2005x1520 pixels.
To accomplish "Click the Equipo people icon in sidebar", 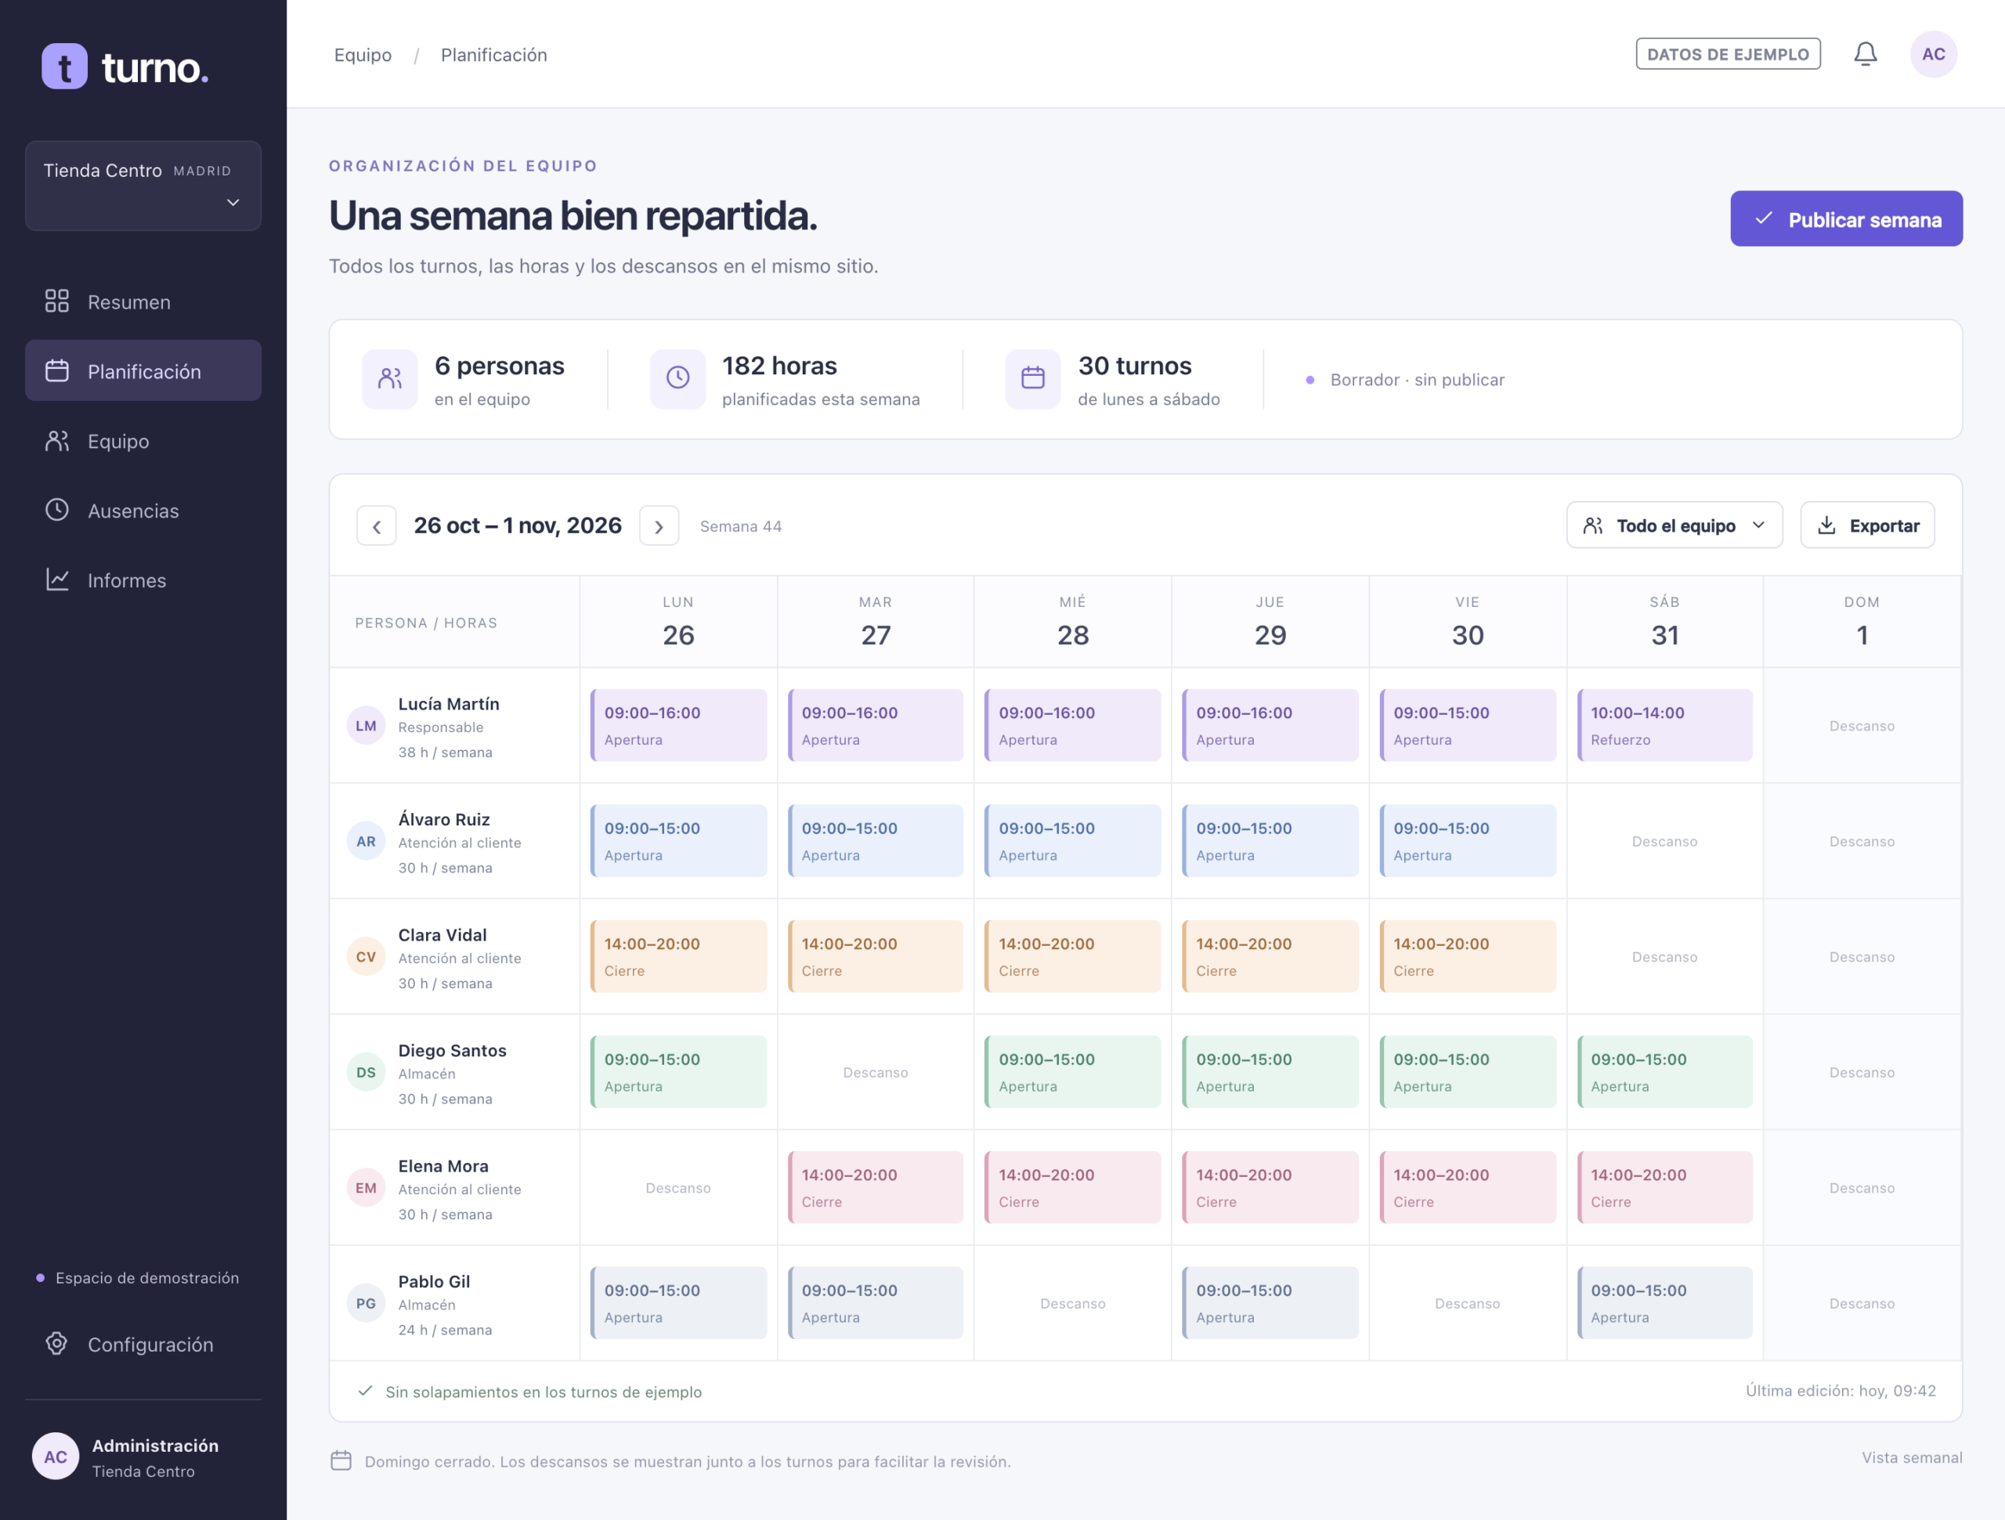I will pos(57,441).
